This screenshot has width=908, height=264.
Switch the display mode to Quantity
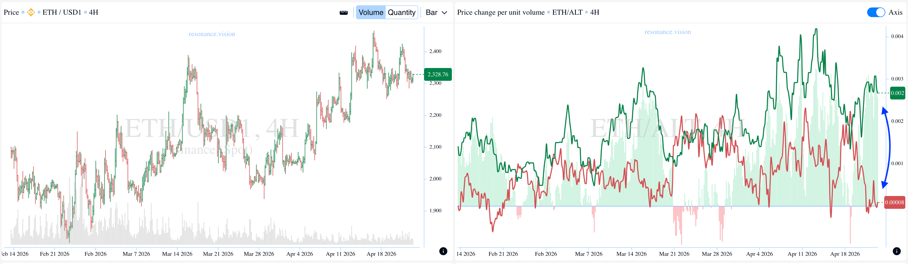click(401, 12)
